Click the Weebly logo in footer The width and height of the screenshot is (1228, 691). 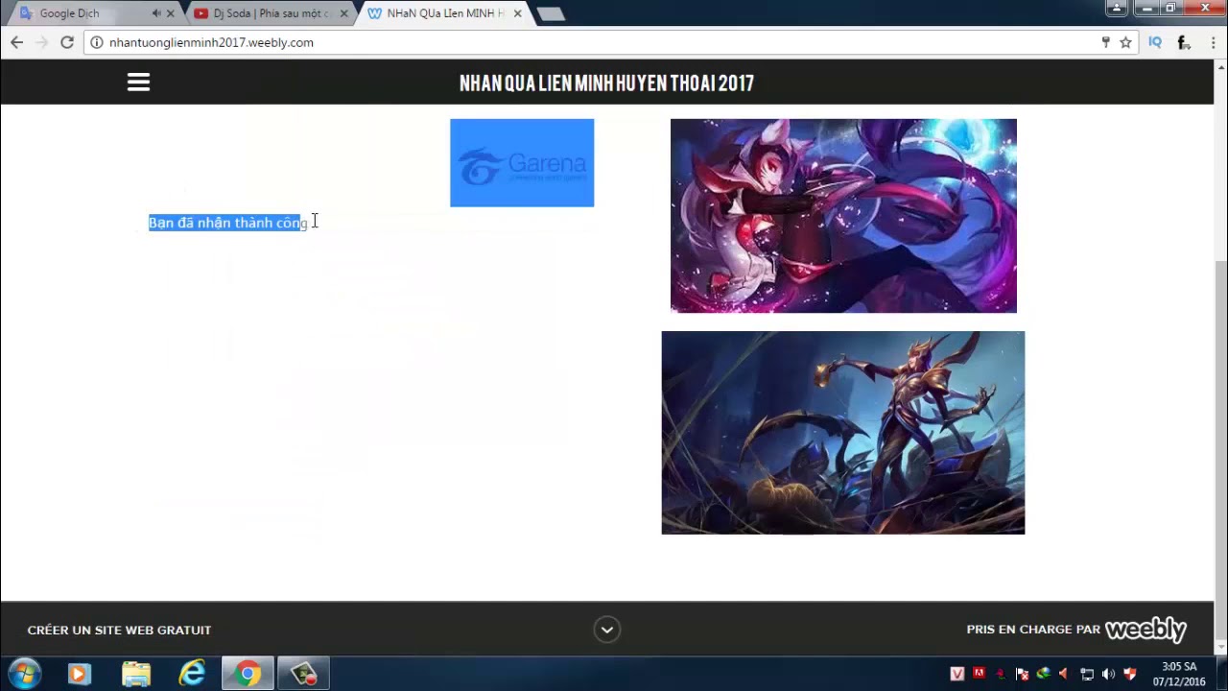tap(1145, 630)
